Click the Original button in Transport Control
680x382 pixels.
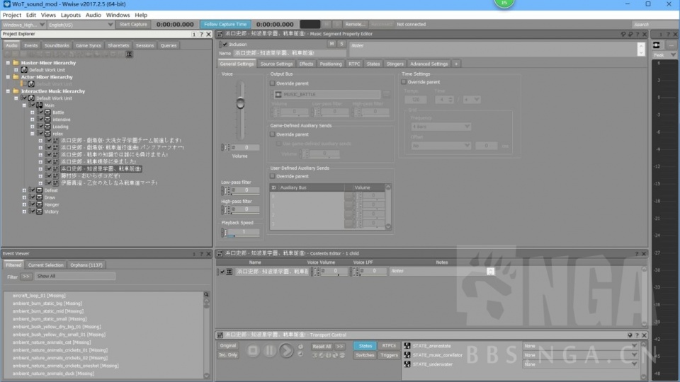(227, 346)
